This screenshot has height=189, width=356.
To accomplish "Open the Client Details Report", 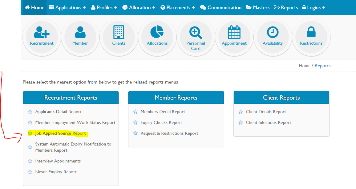I will [266, 112].
